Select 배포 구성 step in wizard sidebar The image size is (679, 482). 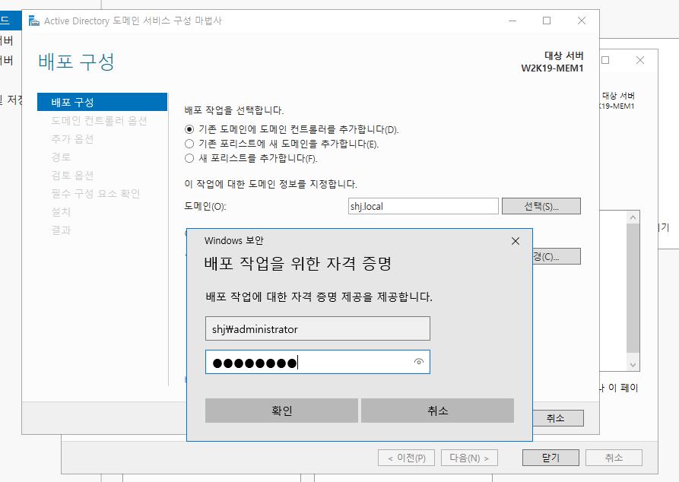[x=102, y=102]
